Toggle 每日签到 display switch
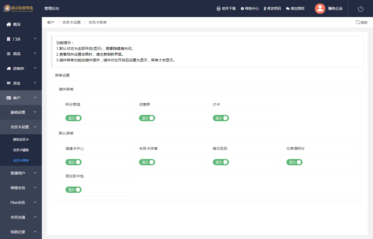The width and height of the screenshot is (373, 239). [x=221, y=162]
